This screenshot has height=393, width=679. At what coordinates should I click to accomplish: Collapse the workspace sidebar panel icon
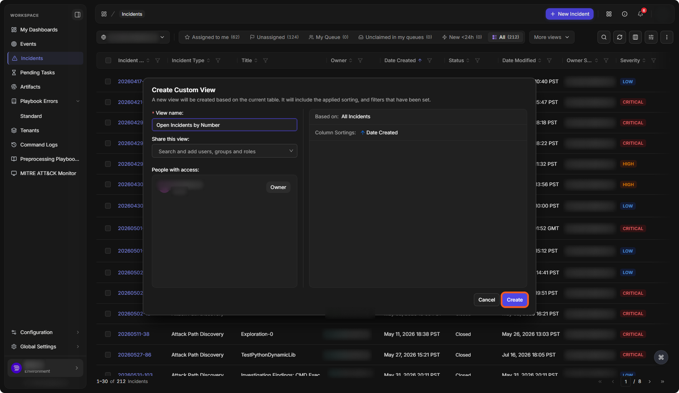77,15
